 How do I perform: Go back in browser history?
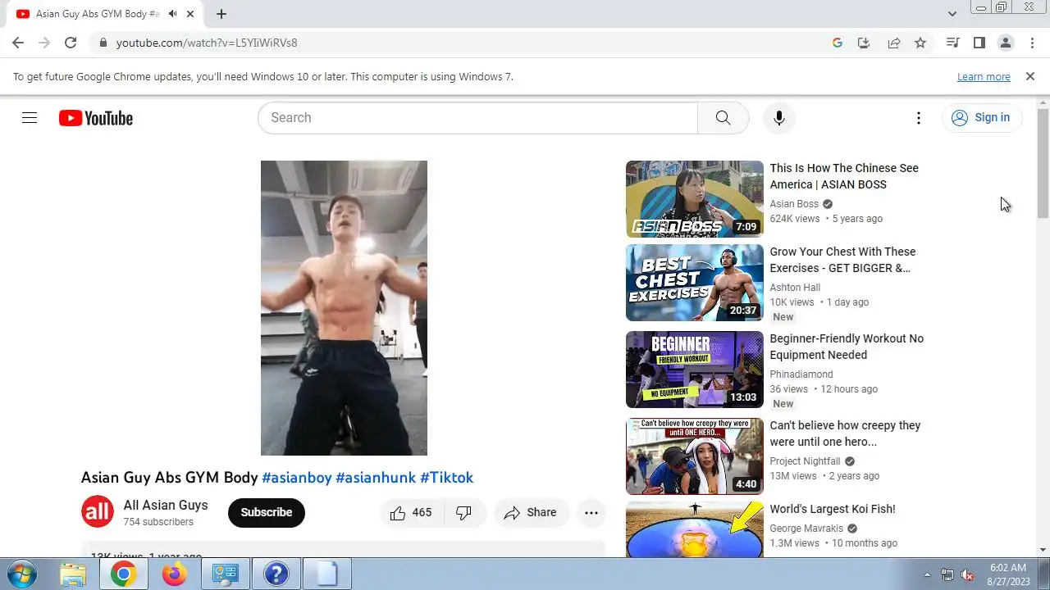point(18,43)
